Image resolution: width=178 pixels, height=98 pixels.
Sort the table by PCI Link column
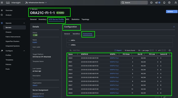(x=157, y=54)
